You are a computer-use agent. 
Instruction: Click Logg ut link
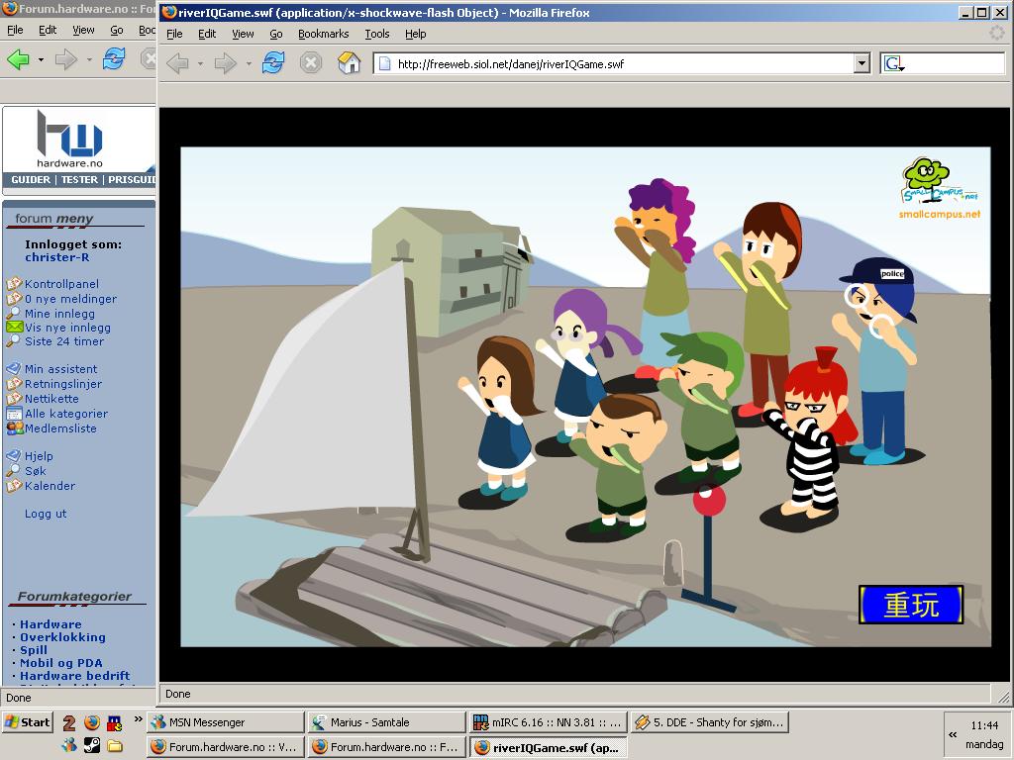tap(46, 514)
